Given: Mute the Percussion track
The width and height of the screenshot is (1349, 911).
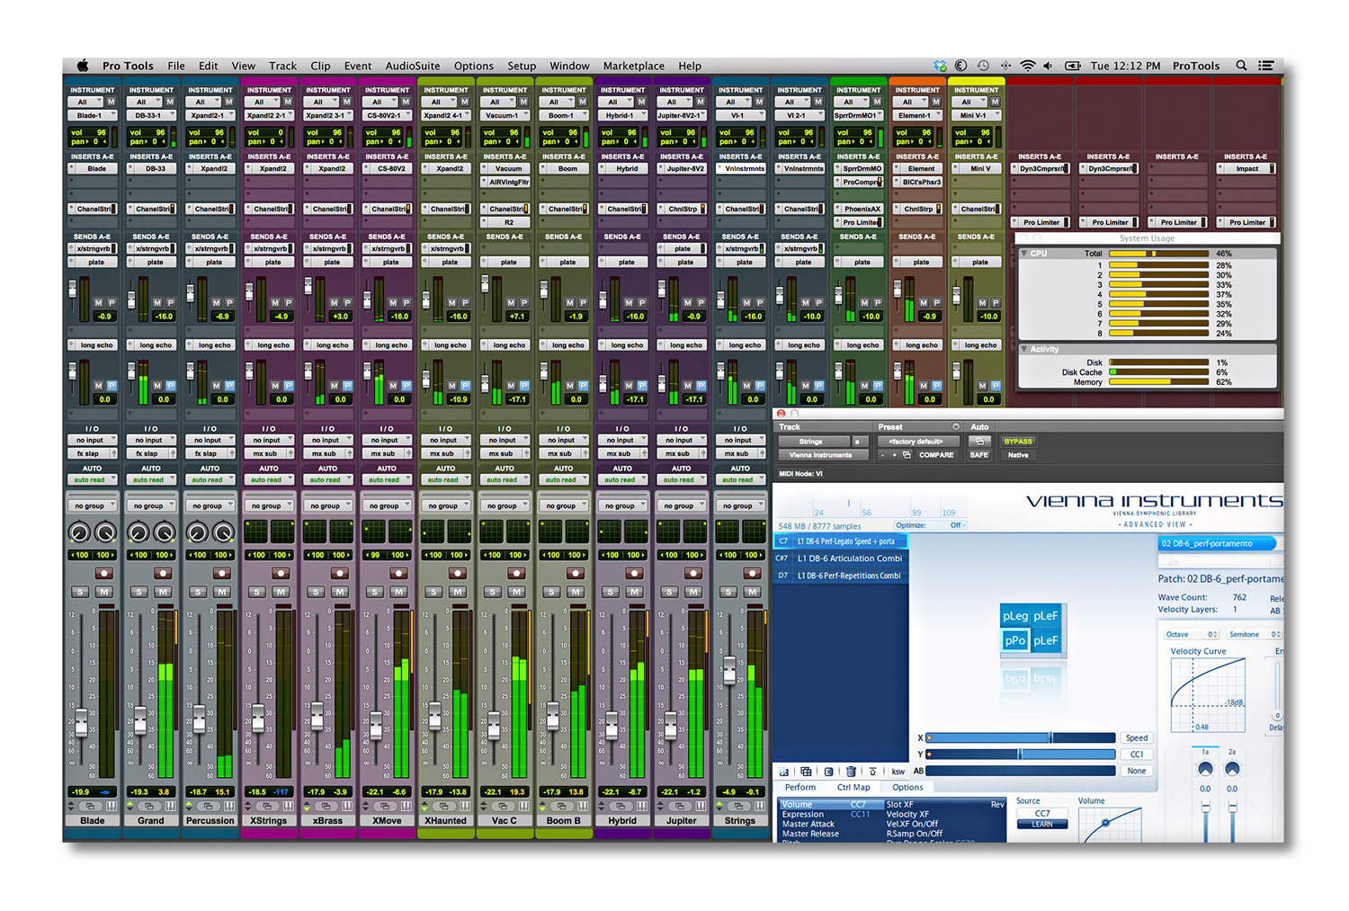Looking at the screenshot, I should [x=221, y=592].
